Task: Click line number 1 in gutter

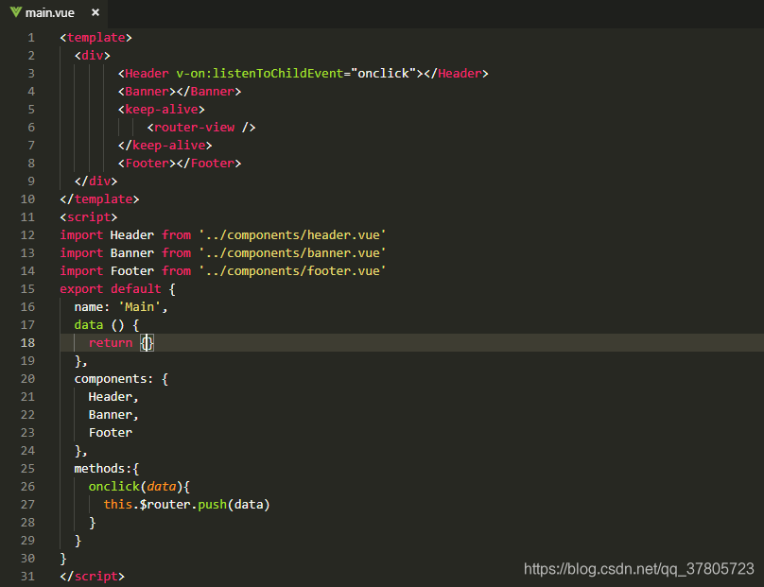Action: point(31,38)
